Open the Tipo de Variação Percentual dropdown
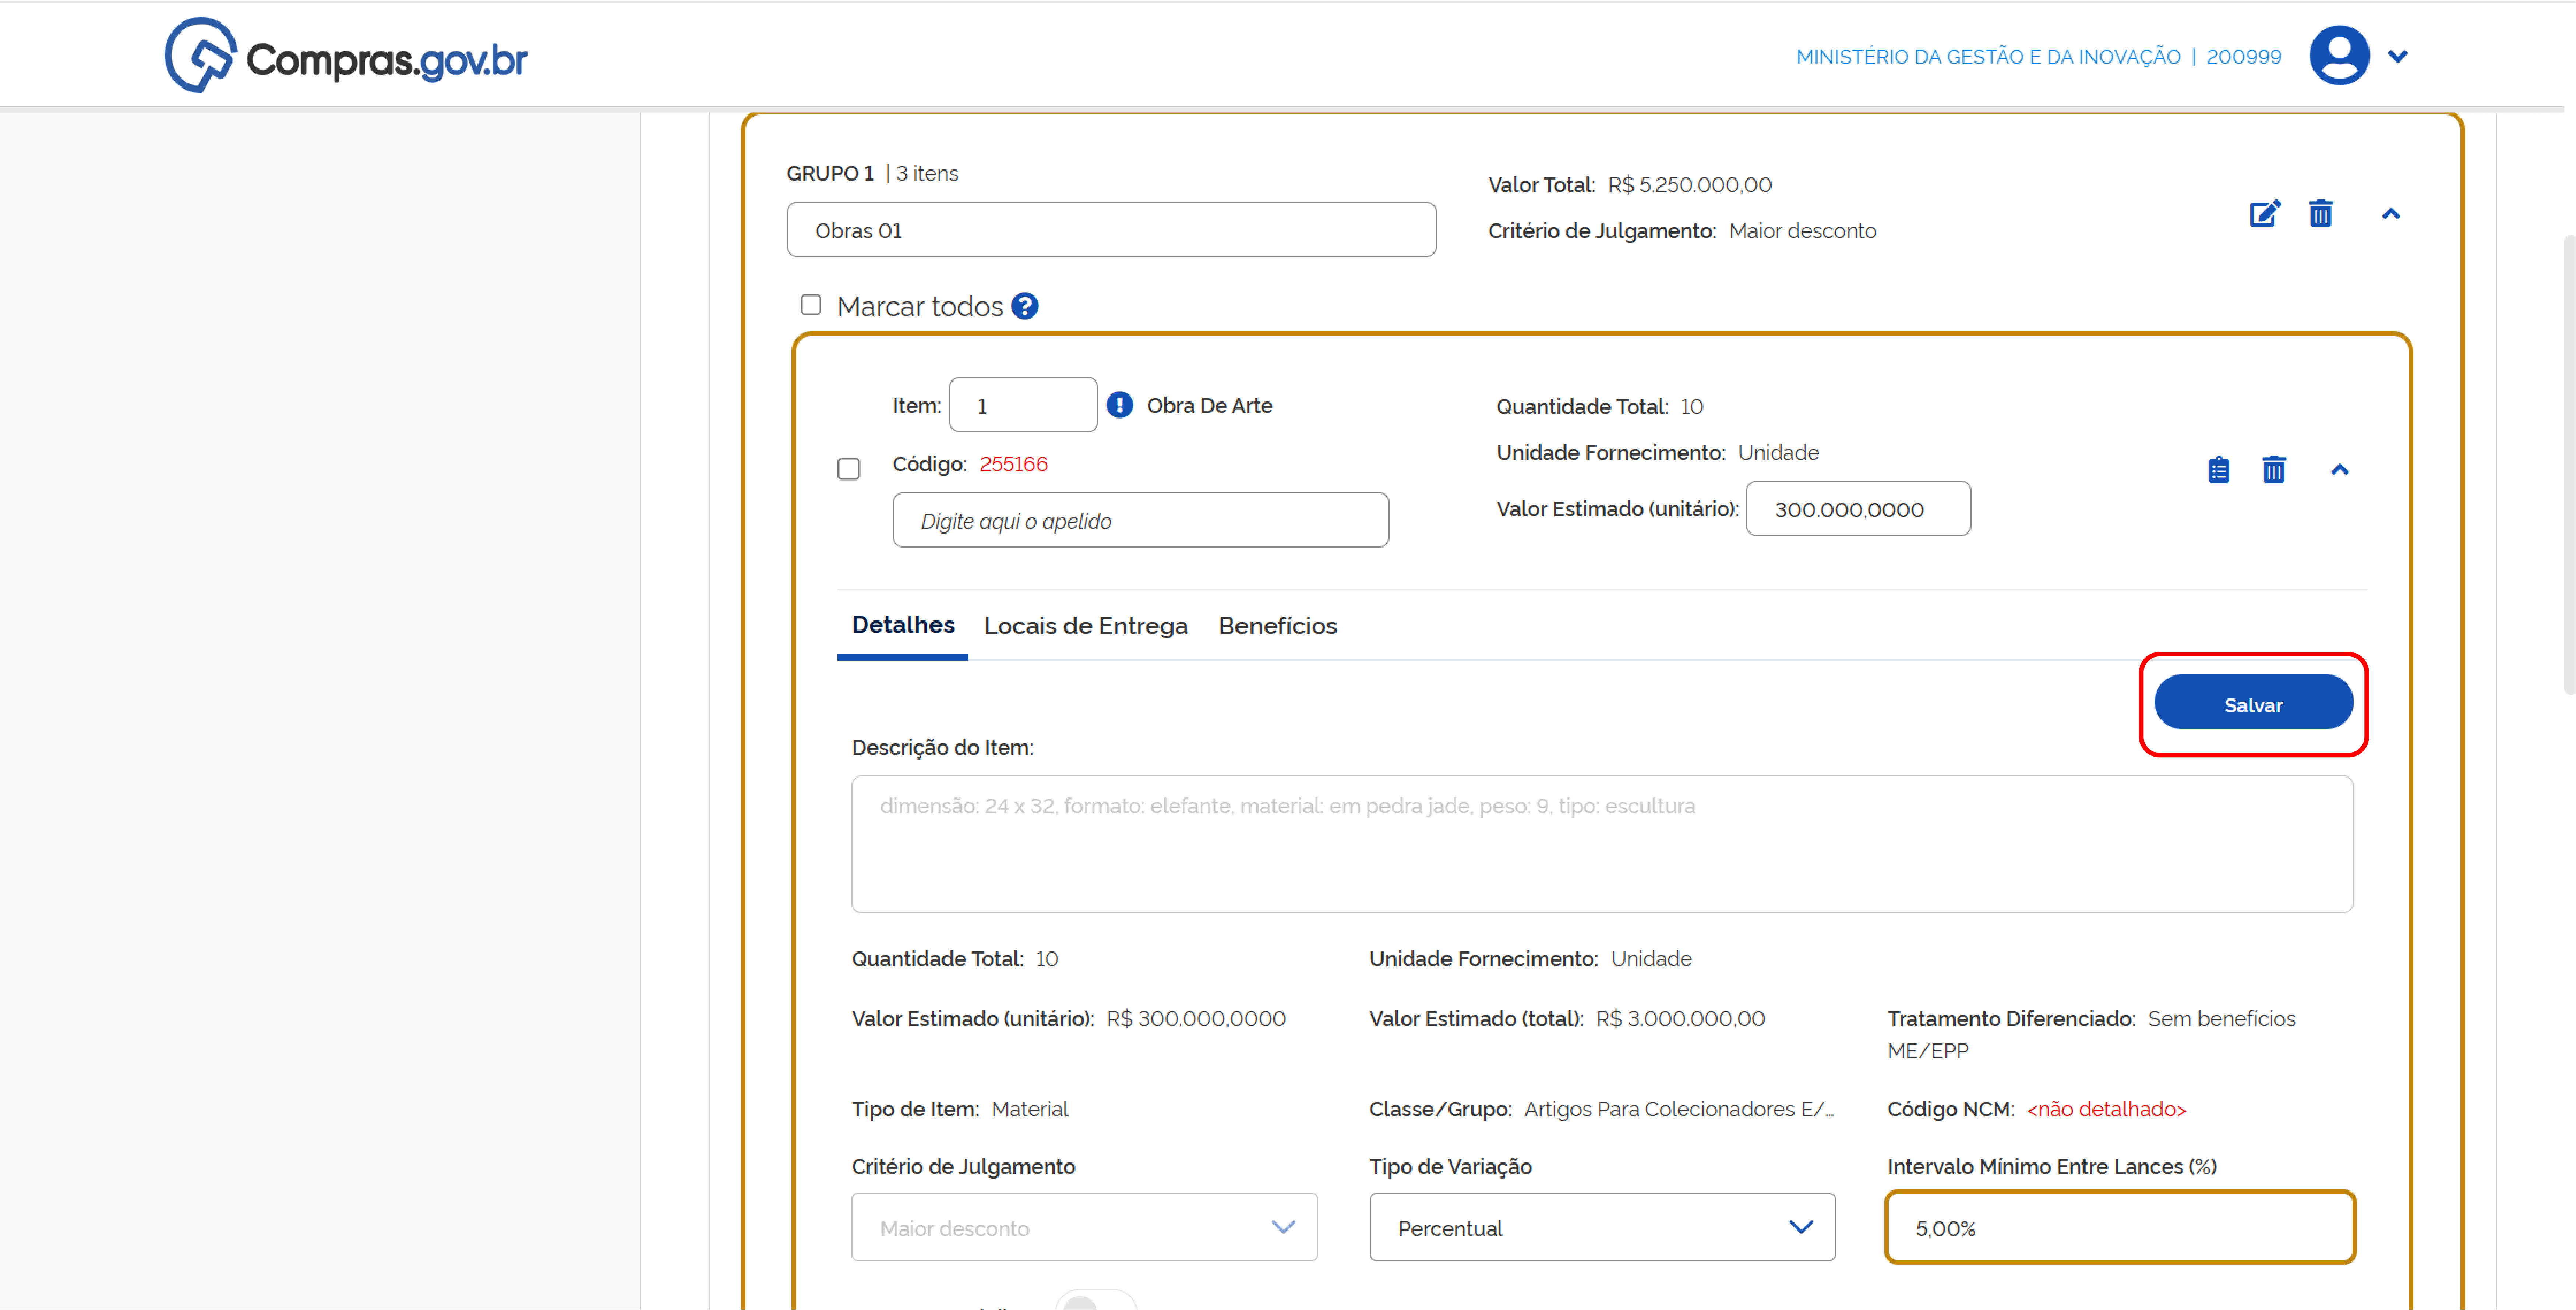 click(x=1602, y=1227)
